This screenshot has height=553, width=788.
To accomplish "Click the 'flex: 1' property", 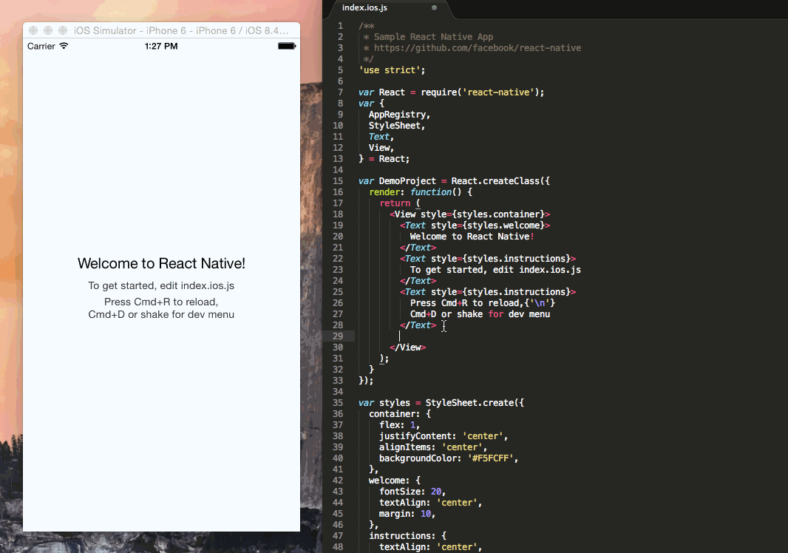I will coord(399,425).
